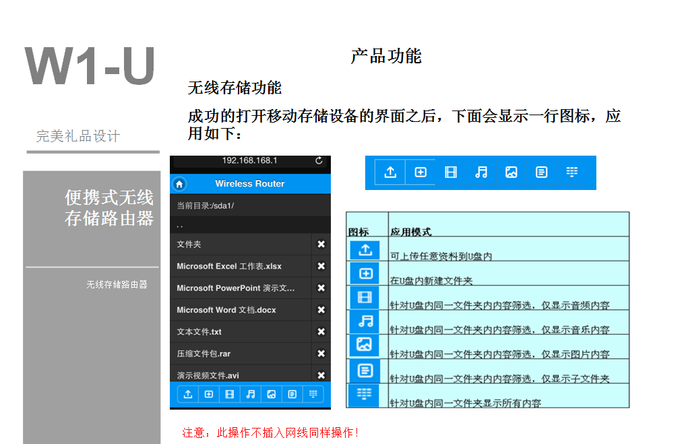
Task: Tap the new-folder plus icon in the phone's bottom toolbar
Action: 209,394
